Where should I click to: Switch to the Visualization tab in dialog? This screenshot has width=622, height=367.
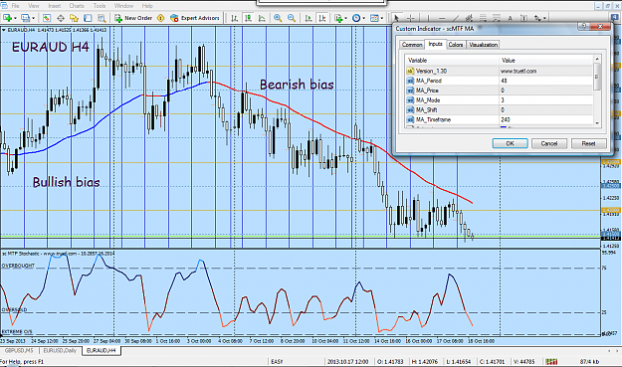483,45
